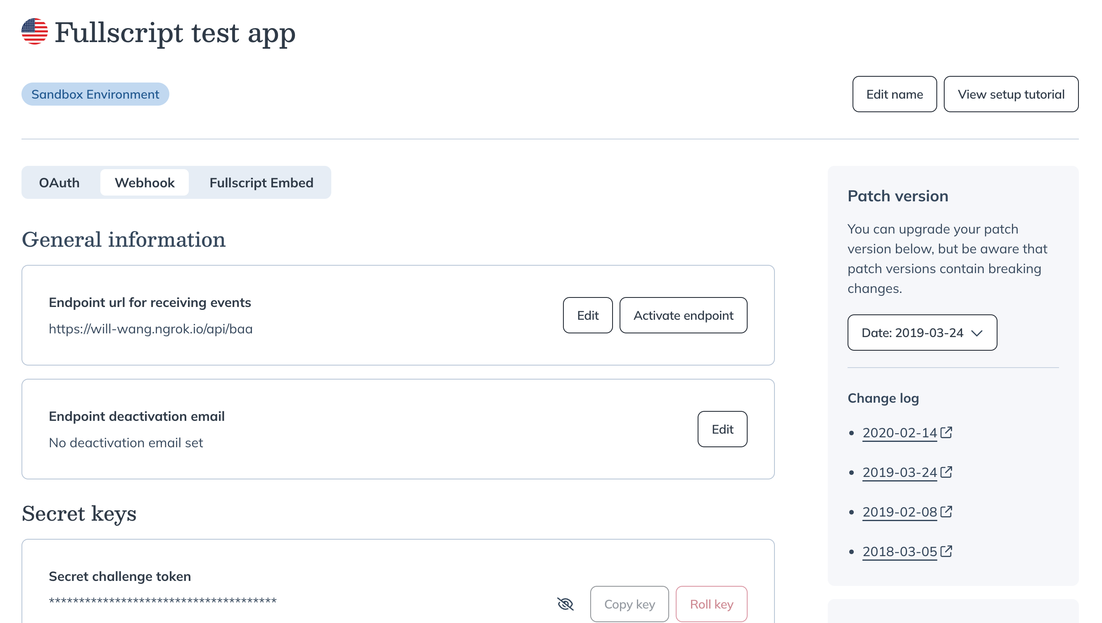Click the Edit name button
This screenshot has width=1102, height=623.
[895, 94]
